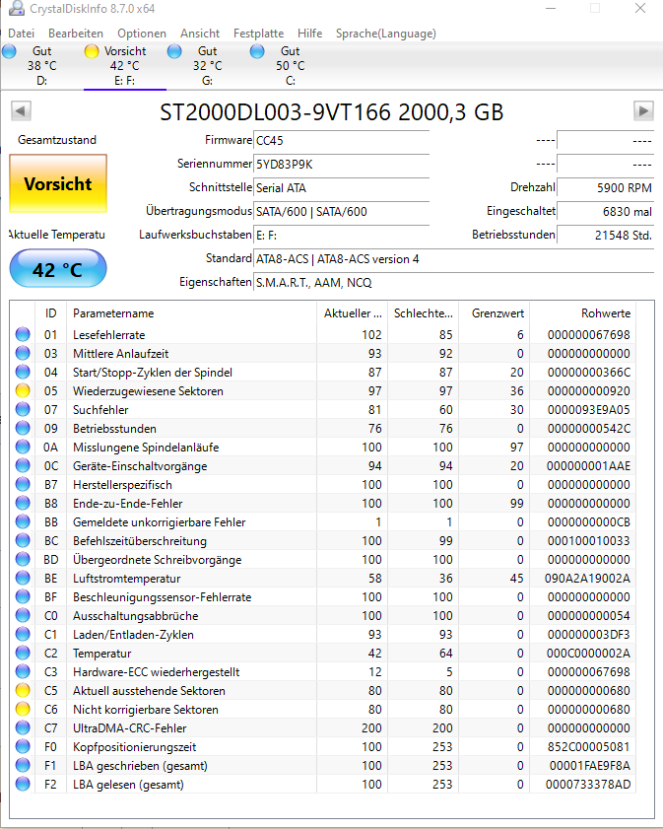Click the blue orb beside Mittlere Anlaufzeit

coord(23,353)
